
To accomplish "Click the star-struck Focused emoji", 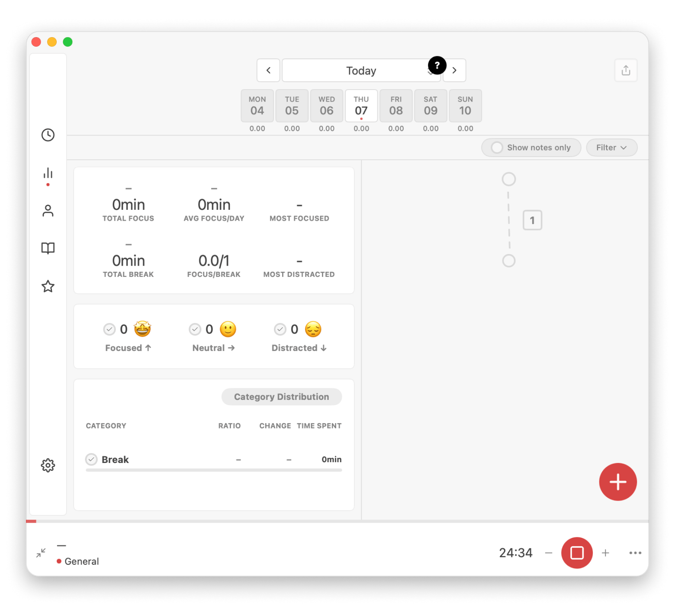I will click(x=142, y=329).
